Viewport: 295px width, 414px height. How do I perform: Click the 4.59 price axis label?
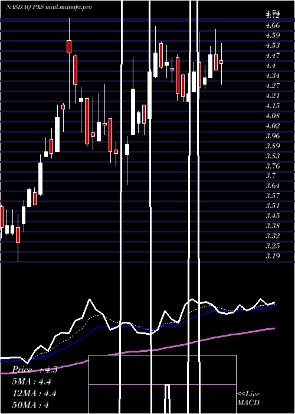pos(273,35)
